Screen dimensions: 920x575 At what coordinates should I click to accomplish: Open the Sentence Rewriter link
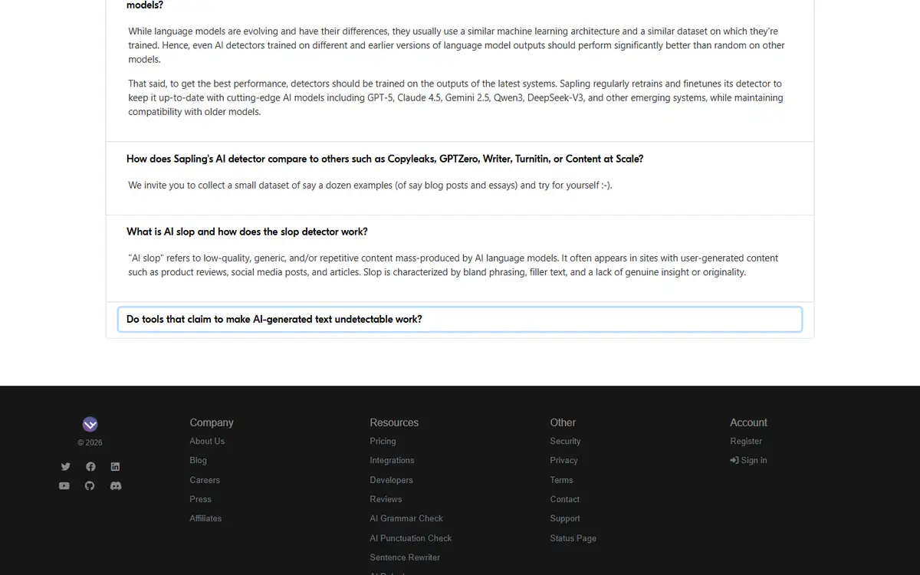(405, 557)
